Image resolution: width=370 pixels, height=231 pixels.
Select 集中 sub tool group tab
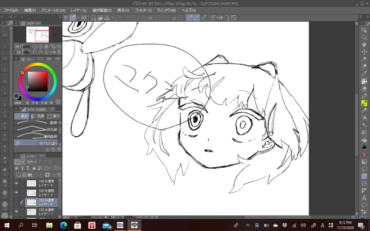coord(54,116)
